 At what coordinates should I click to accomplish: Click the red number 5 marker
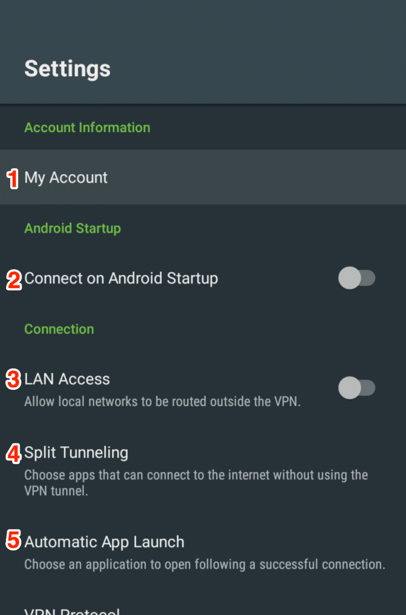coord(13,540)
